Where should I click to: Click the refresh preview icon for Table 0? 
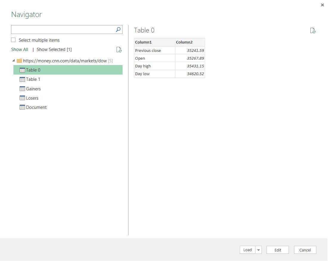[x=313, y=30]
